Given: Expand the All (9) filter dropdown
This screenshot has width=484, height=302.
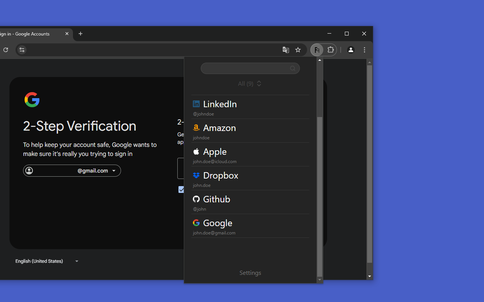Looking at the screenshot, I should click(250, 83).
